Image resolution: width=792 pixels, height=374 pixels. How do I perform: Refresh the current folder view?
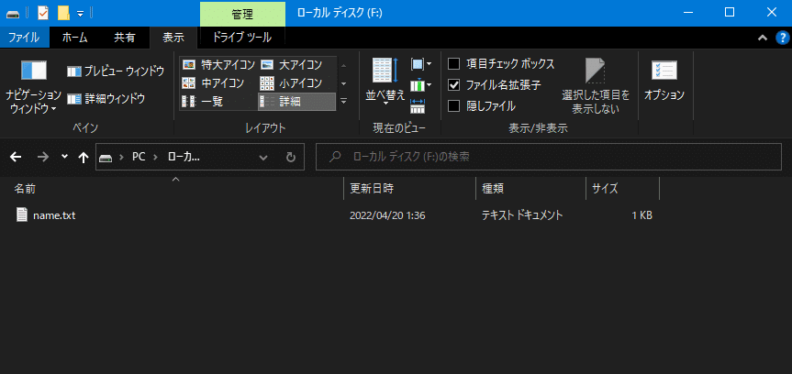tap(290, 157)
